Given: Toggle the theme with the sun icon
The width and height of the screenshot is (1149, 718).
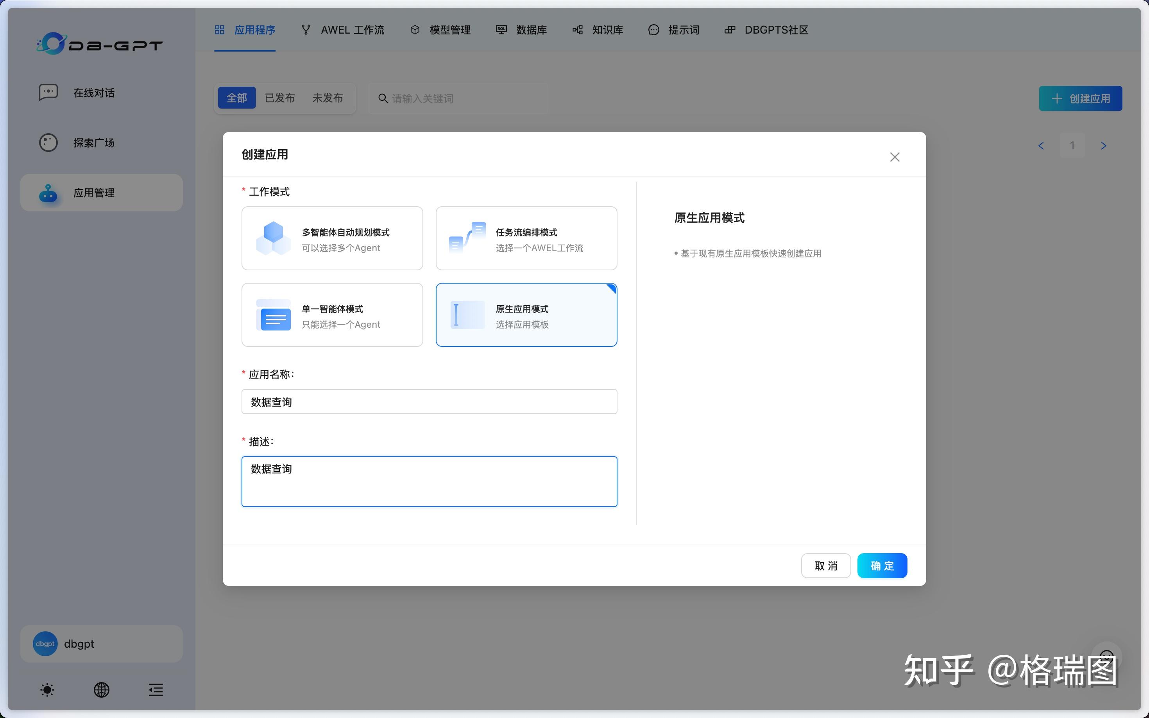Looking at the screenshot, I should tap(47, 689).
